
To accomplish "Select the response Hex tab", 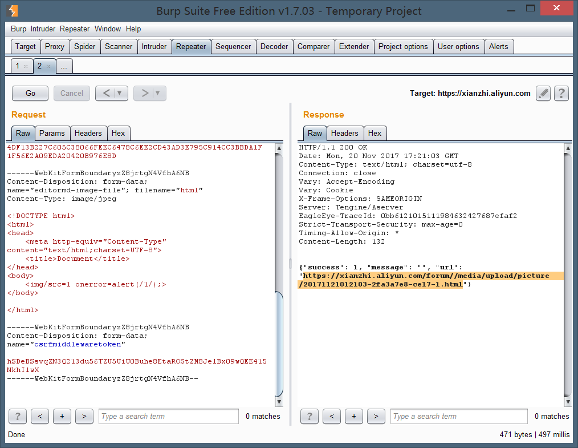I will click(x=375, y=133).
